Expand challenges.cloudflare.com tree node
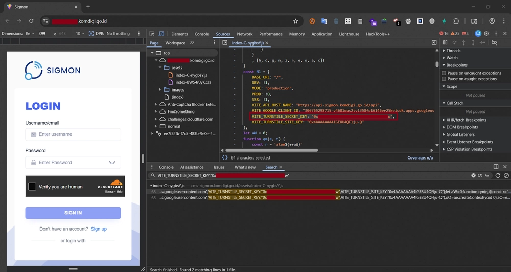Viewport: 511px width, 272px height. coord(156,119)
